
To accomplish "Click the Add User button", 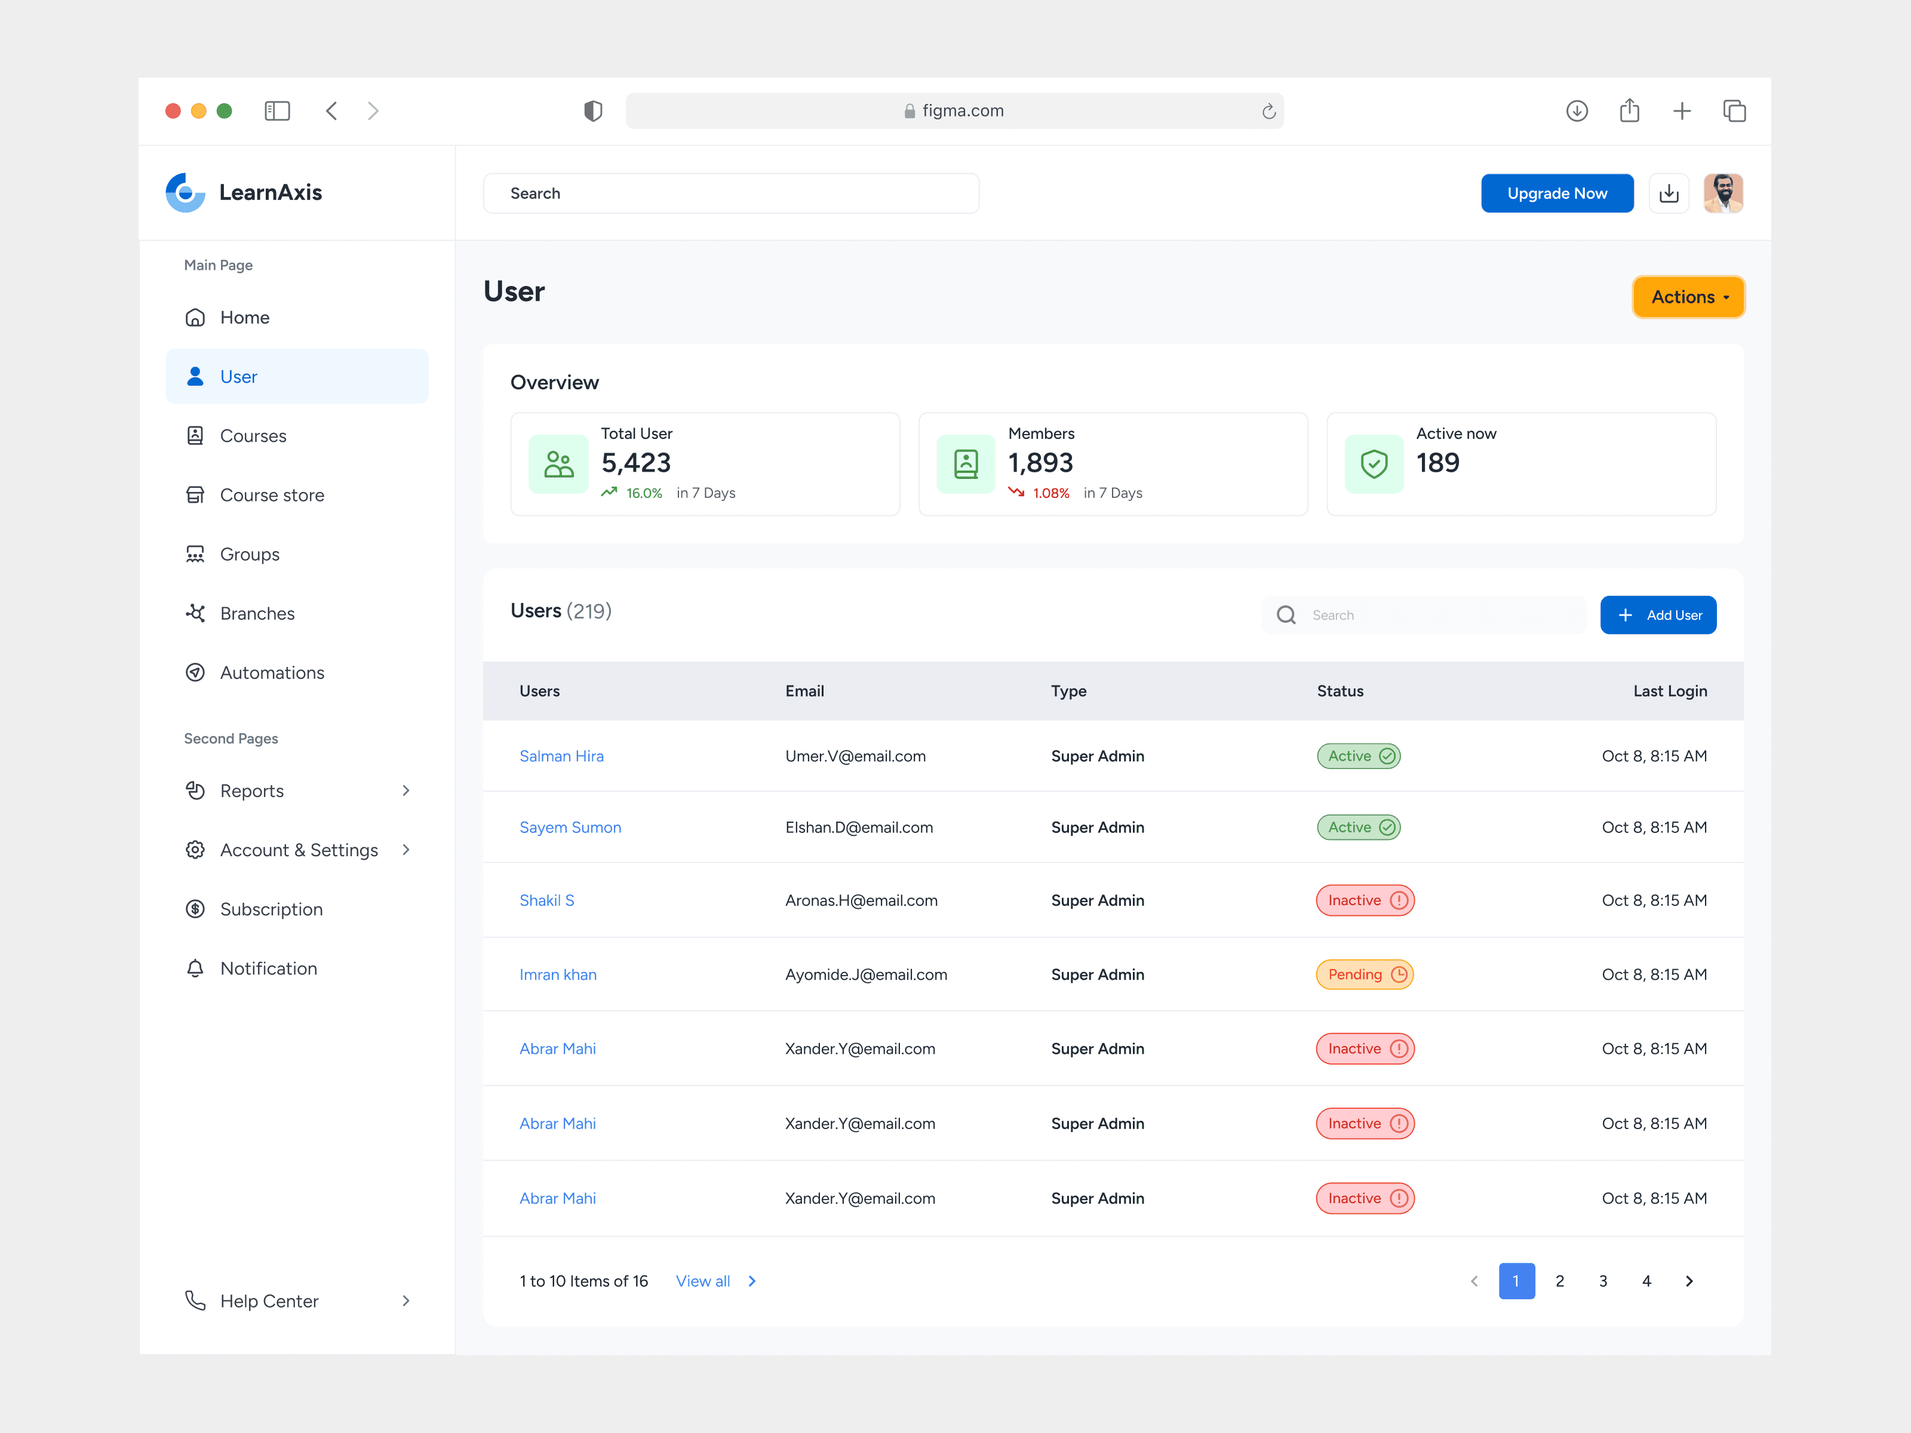I will pyautogui.click(x=1658, y=615).
